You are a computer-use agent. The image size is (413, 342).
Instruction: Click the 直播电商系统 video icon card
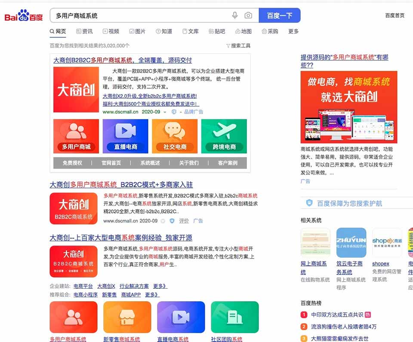(x=181, y=317)
